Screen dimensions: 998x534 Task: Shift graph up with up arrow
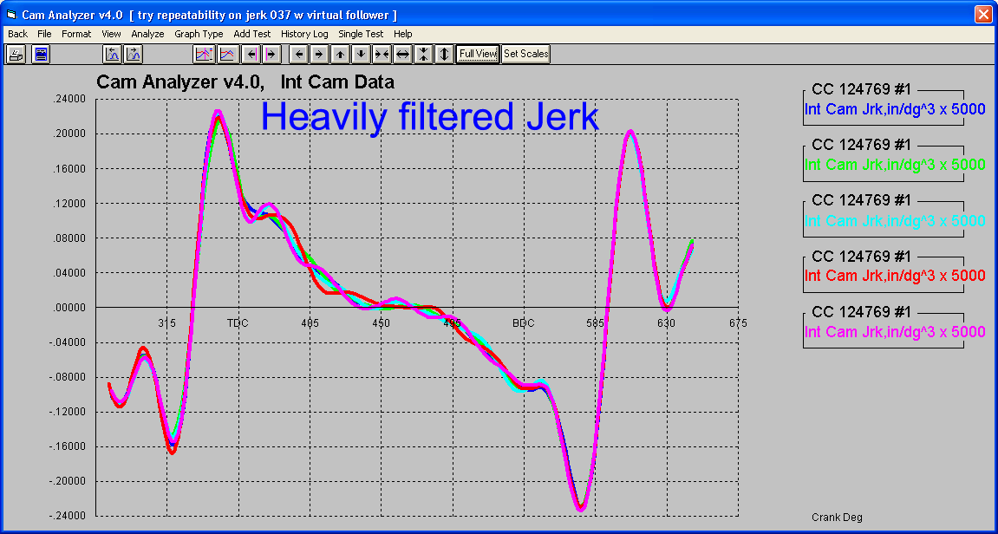point(341,54)
